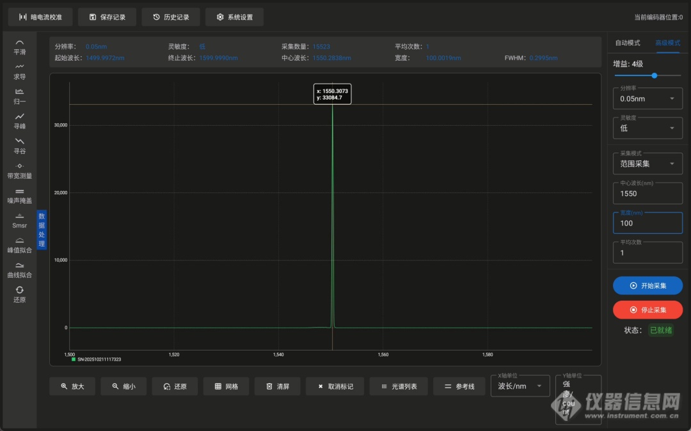691x431 pixels.
Task: Switch to the 自动模式 tab
Action: click(628, 43)
